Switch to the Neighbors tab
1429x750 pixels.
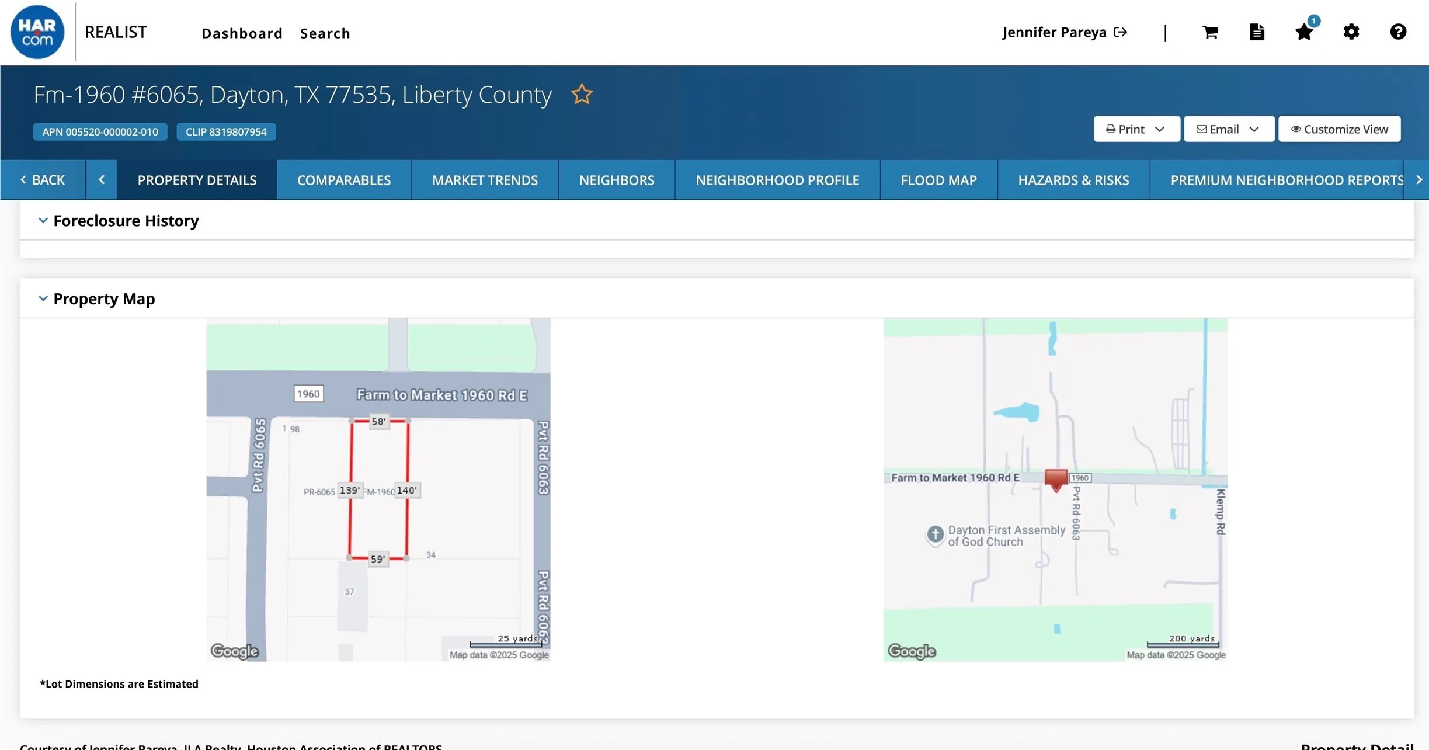tap(617, 180)
